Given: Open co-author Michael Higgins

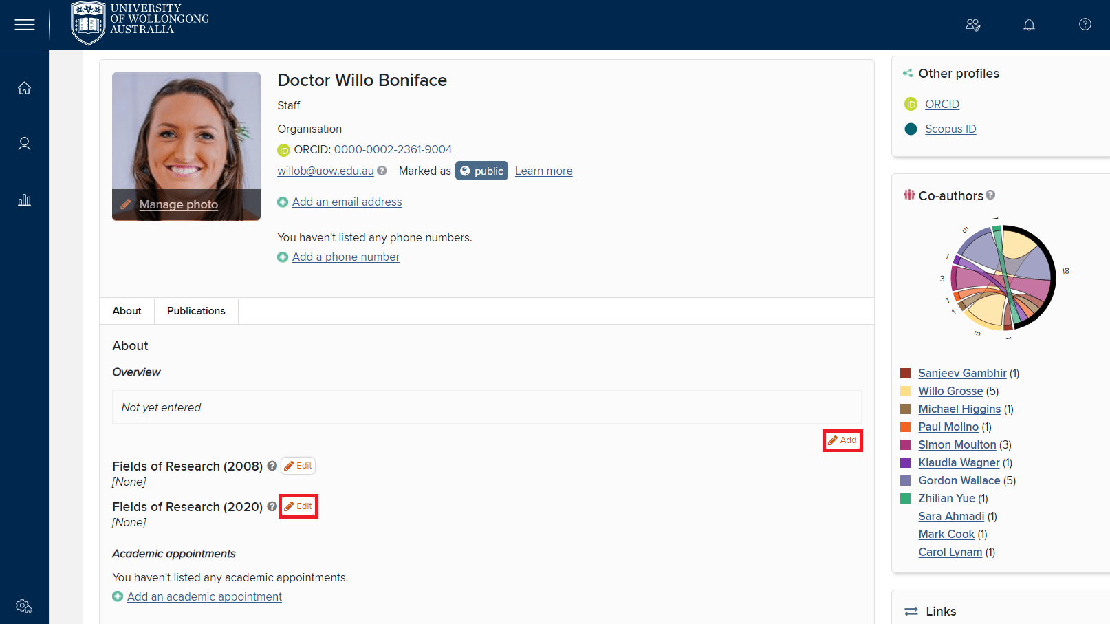Looking at the screenshot, I should pos(959,409).
